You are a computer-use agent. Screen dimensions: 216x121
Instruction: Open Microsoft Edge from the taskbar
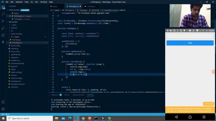[70, 118]
